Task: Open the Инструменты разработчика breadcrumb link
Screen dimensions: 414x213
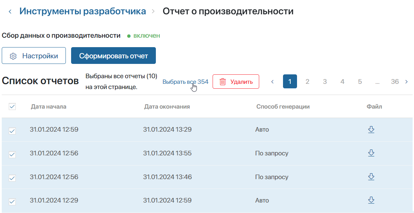Action: 83,11
